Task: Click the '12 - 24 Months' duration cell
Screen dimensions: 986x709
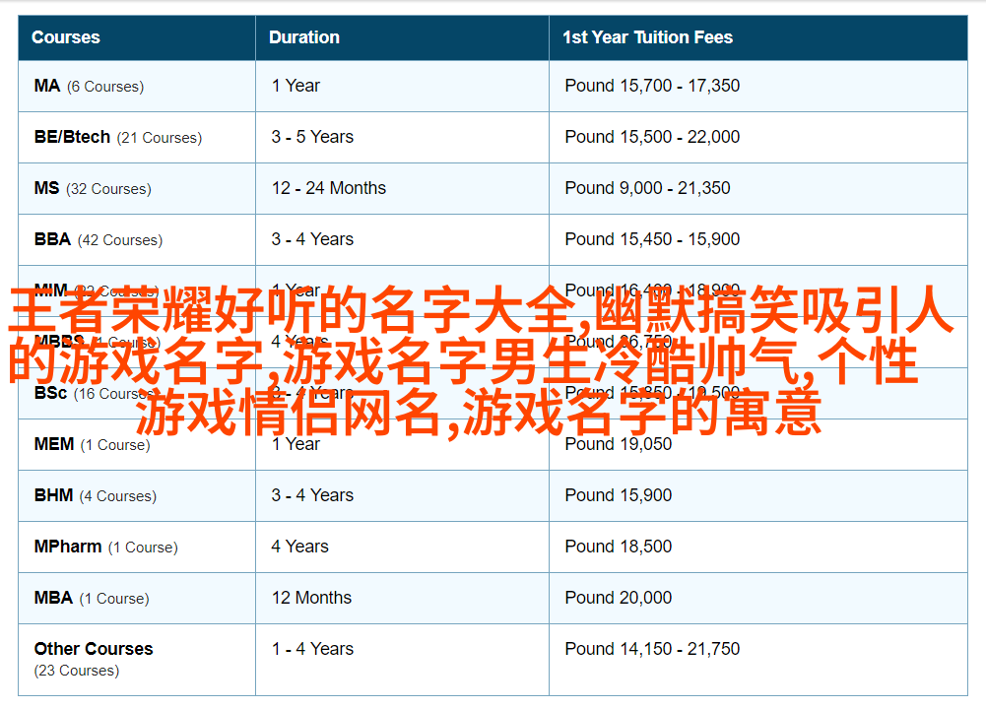Action: coord(402,188)
